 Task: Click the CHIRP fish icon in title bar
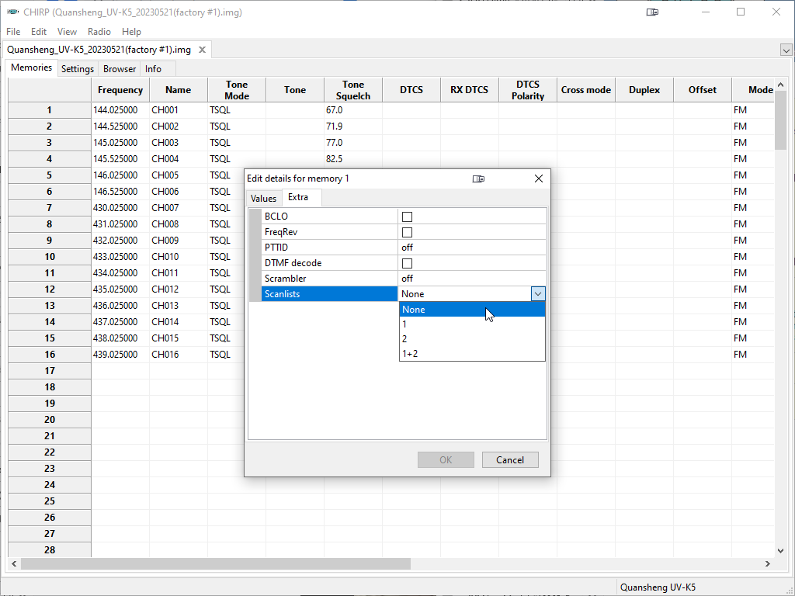coord(13,12)
